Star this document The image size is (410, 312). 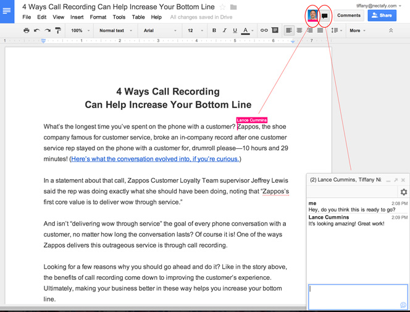coord(222,7)
